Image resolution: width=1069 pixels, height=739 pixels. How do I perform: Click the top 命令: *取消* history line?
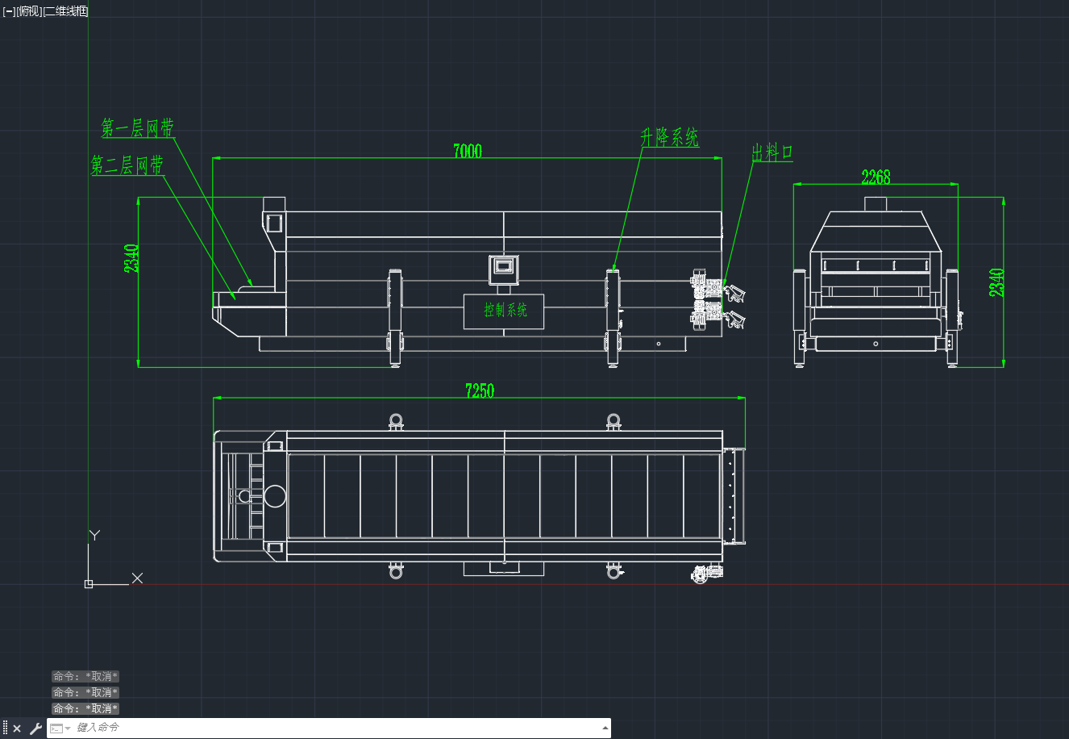click(85, 677)
